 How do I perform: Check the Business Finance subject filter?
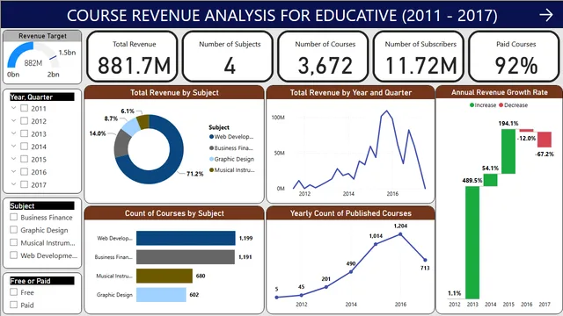coord(14,217)
